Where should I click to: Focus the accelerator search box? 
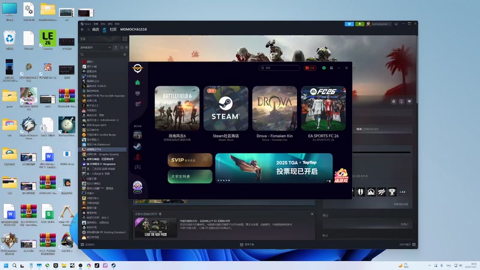point(279,68)
